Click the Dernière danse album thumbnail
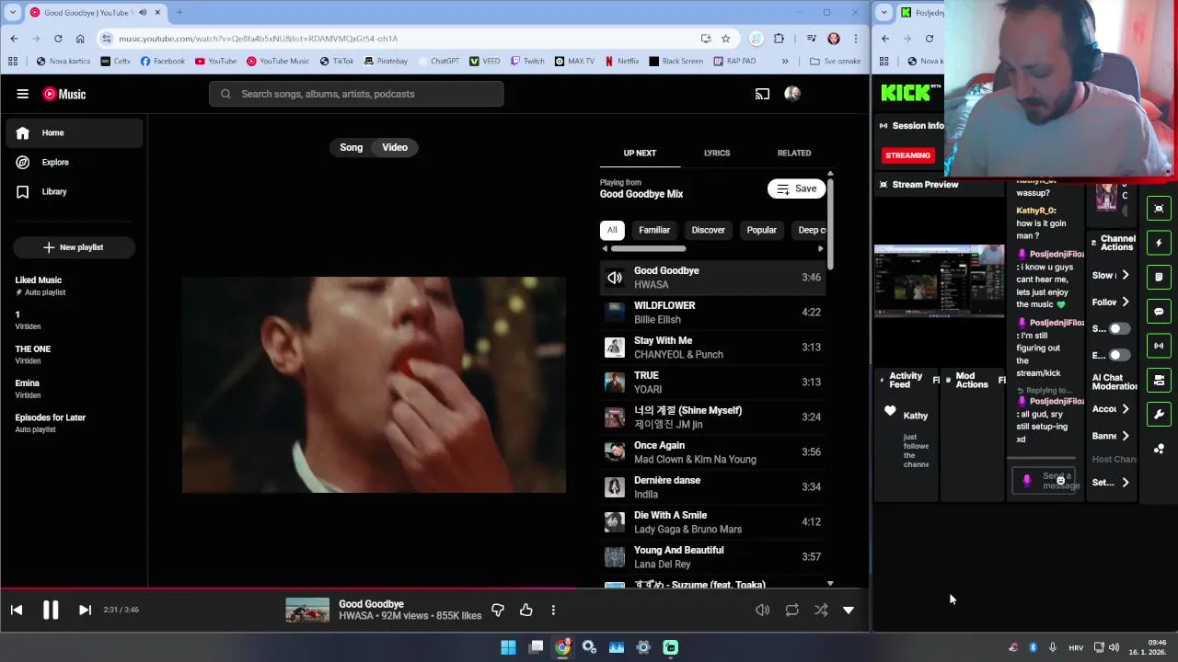This screenshot has width=1178, height=662. coord(614,487)
